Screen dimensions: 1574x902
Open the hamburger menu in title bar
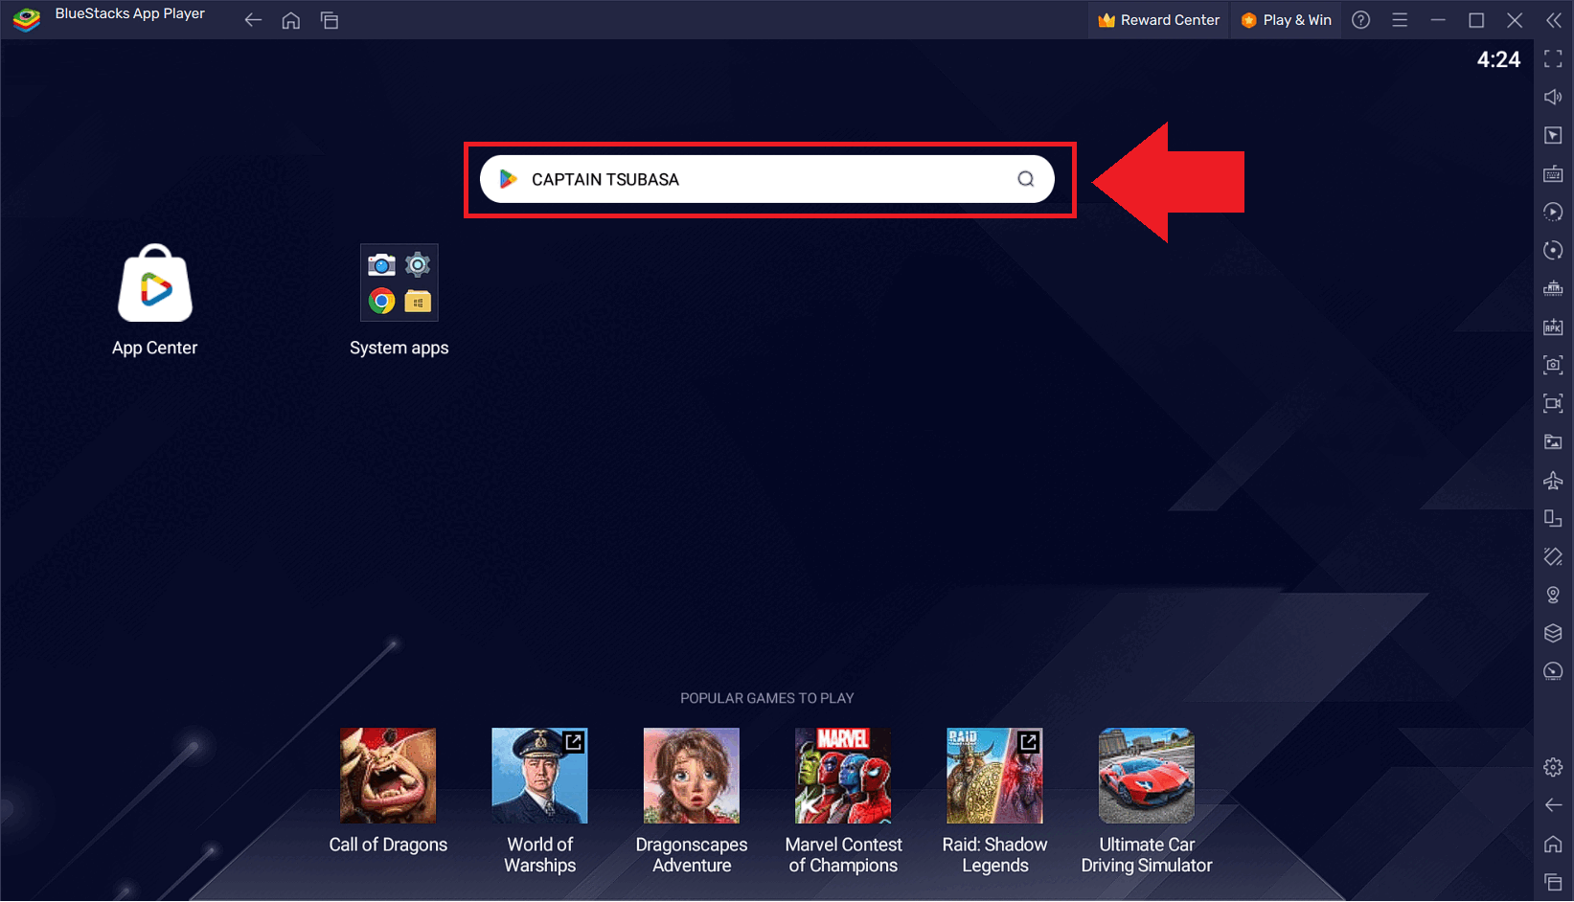pyautogui.click(x=1400, y=20)
